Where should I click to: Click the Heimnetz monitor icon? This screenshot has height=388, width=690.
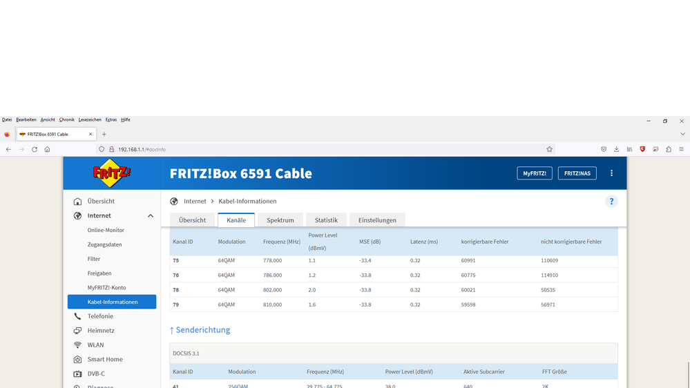tap(77, 331)
